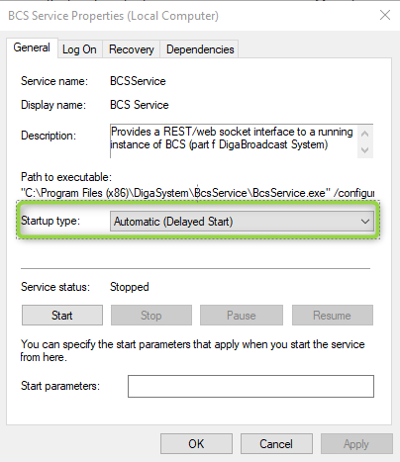
Task: Click inside the Description text box
Action: click(234, 141)
